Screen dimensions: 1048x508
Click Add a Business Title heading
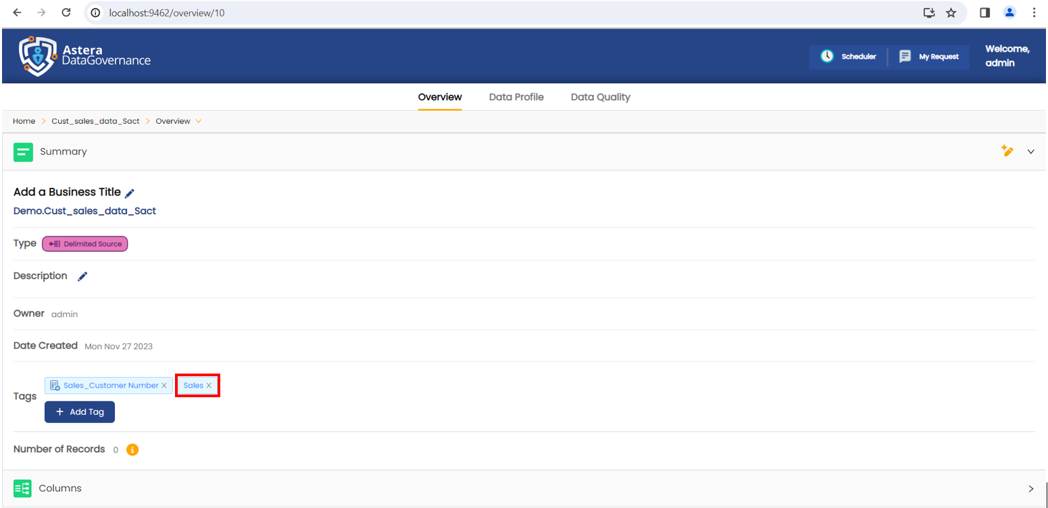pyautogui.click(x=67, y=193)
